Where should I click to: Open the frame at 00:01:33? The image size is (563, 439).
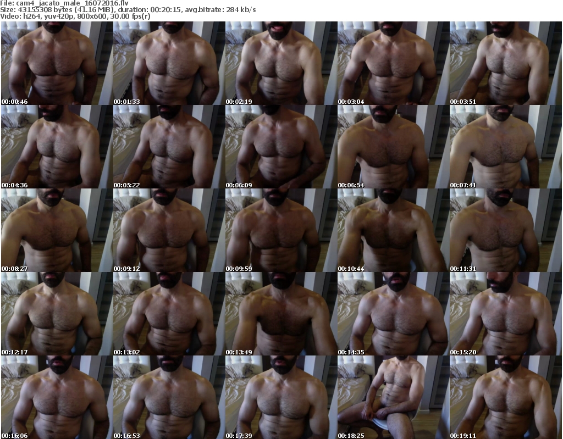[169, 63]
